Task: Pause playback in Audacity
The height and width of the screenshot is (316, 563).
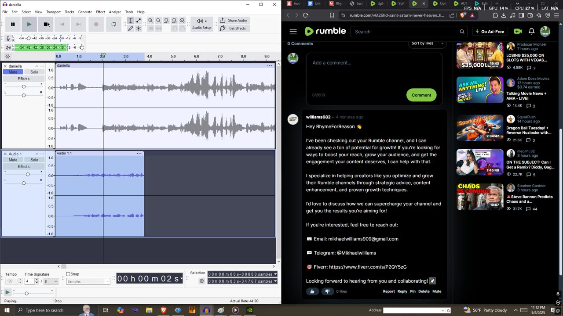Action: (x=13, y=24)
